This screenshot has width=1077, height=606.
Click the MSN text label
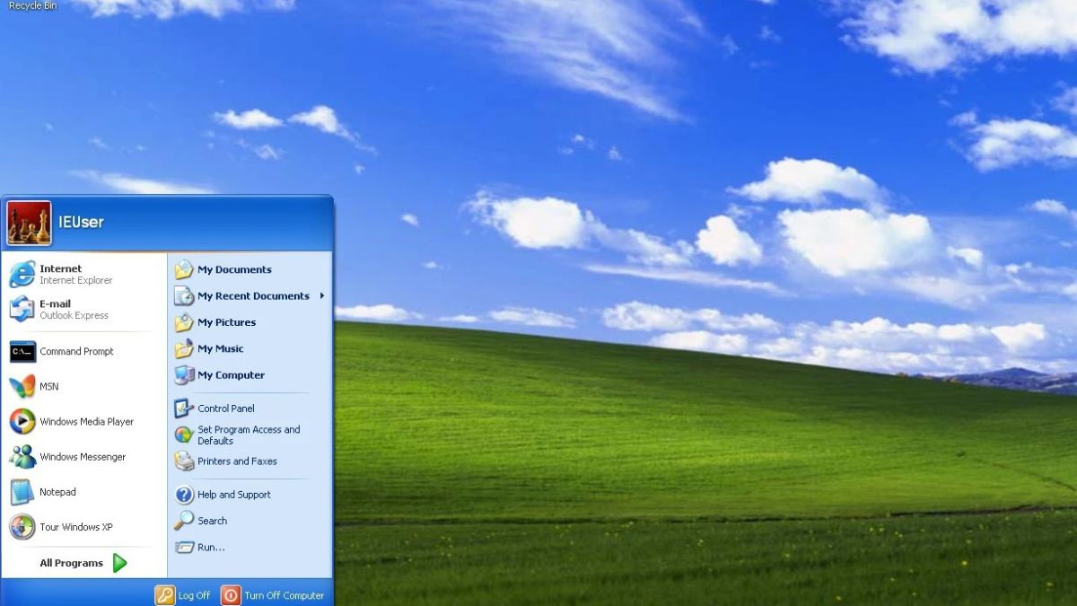click(48, 387)
